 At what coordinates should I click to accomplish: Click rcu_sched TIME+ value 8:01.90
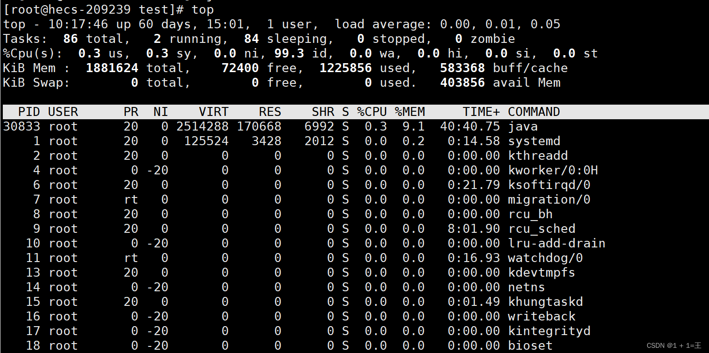click(x=473, y=229)
